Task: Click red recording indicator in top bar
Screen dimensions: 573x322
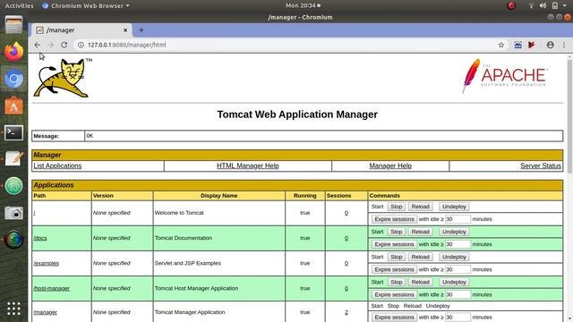Action: [x=511, y=5]
